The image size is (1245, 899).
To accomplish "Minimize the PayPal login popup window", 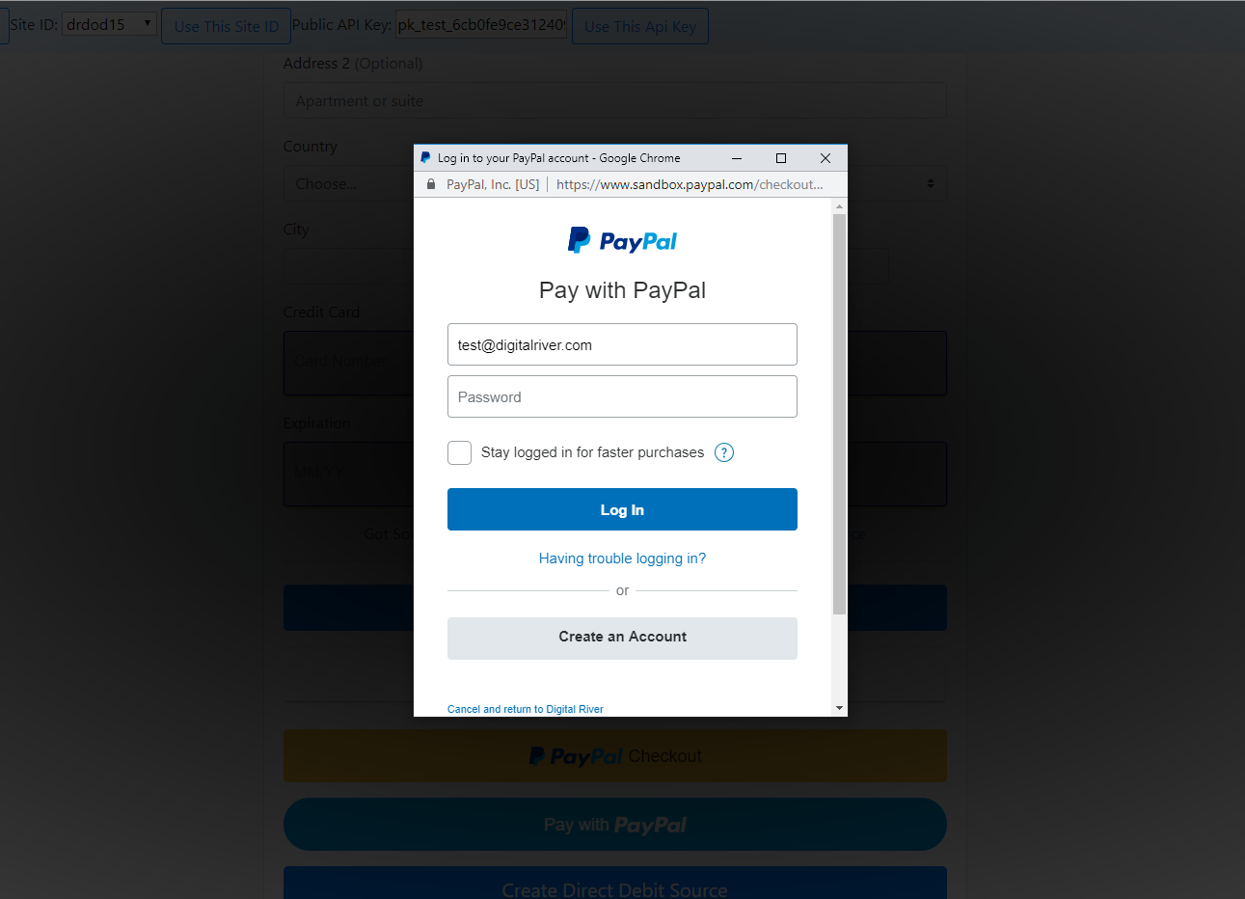I will (x=737, y=158).
